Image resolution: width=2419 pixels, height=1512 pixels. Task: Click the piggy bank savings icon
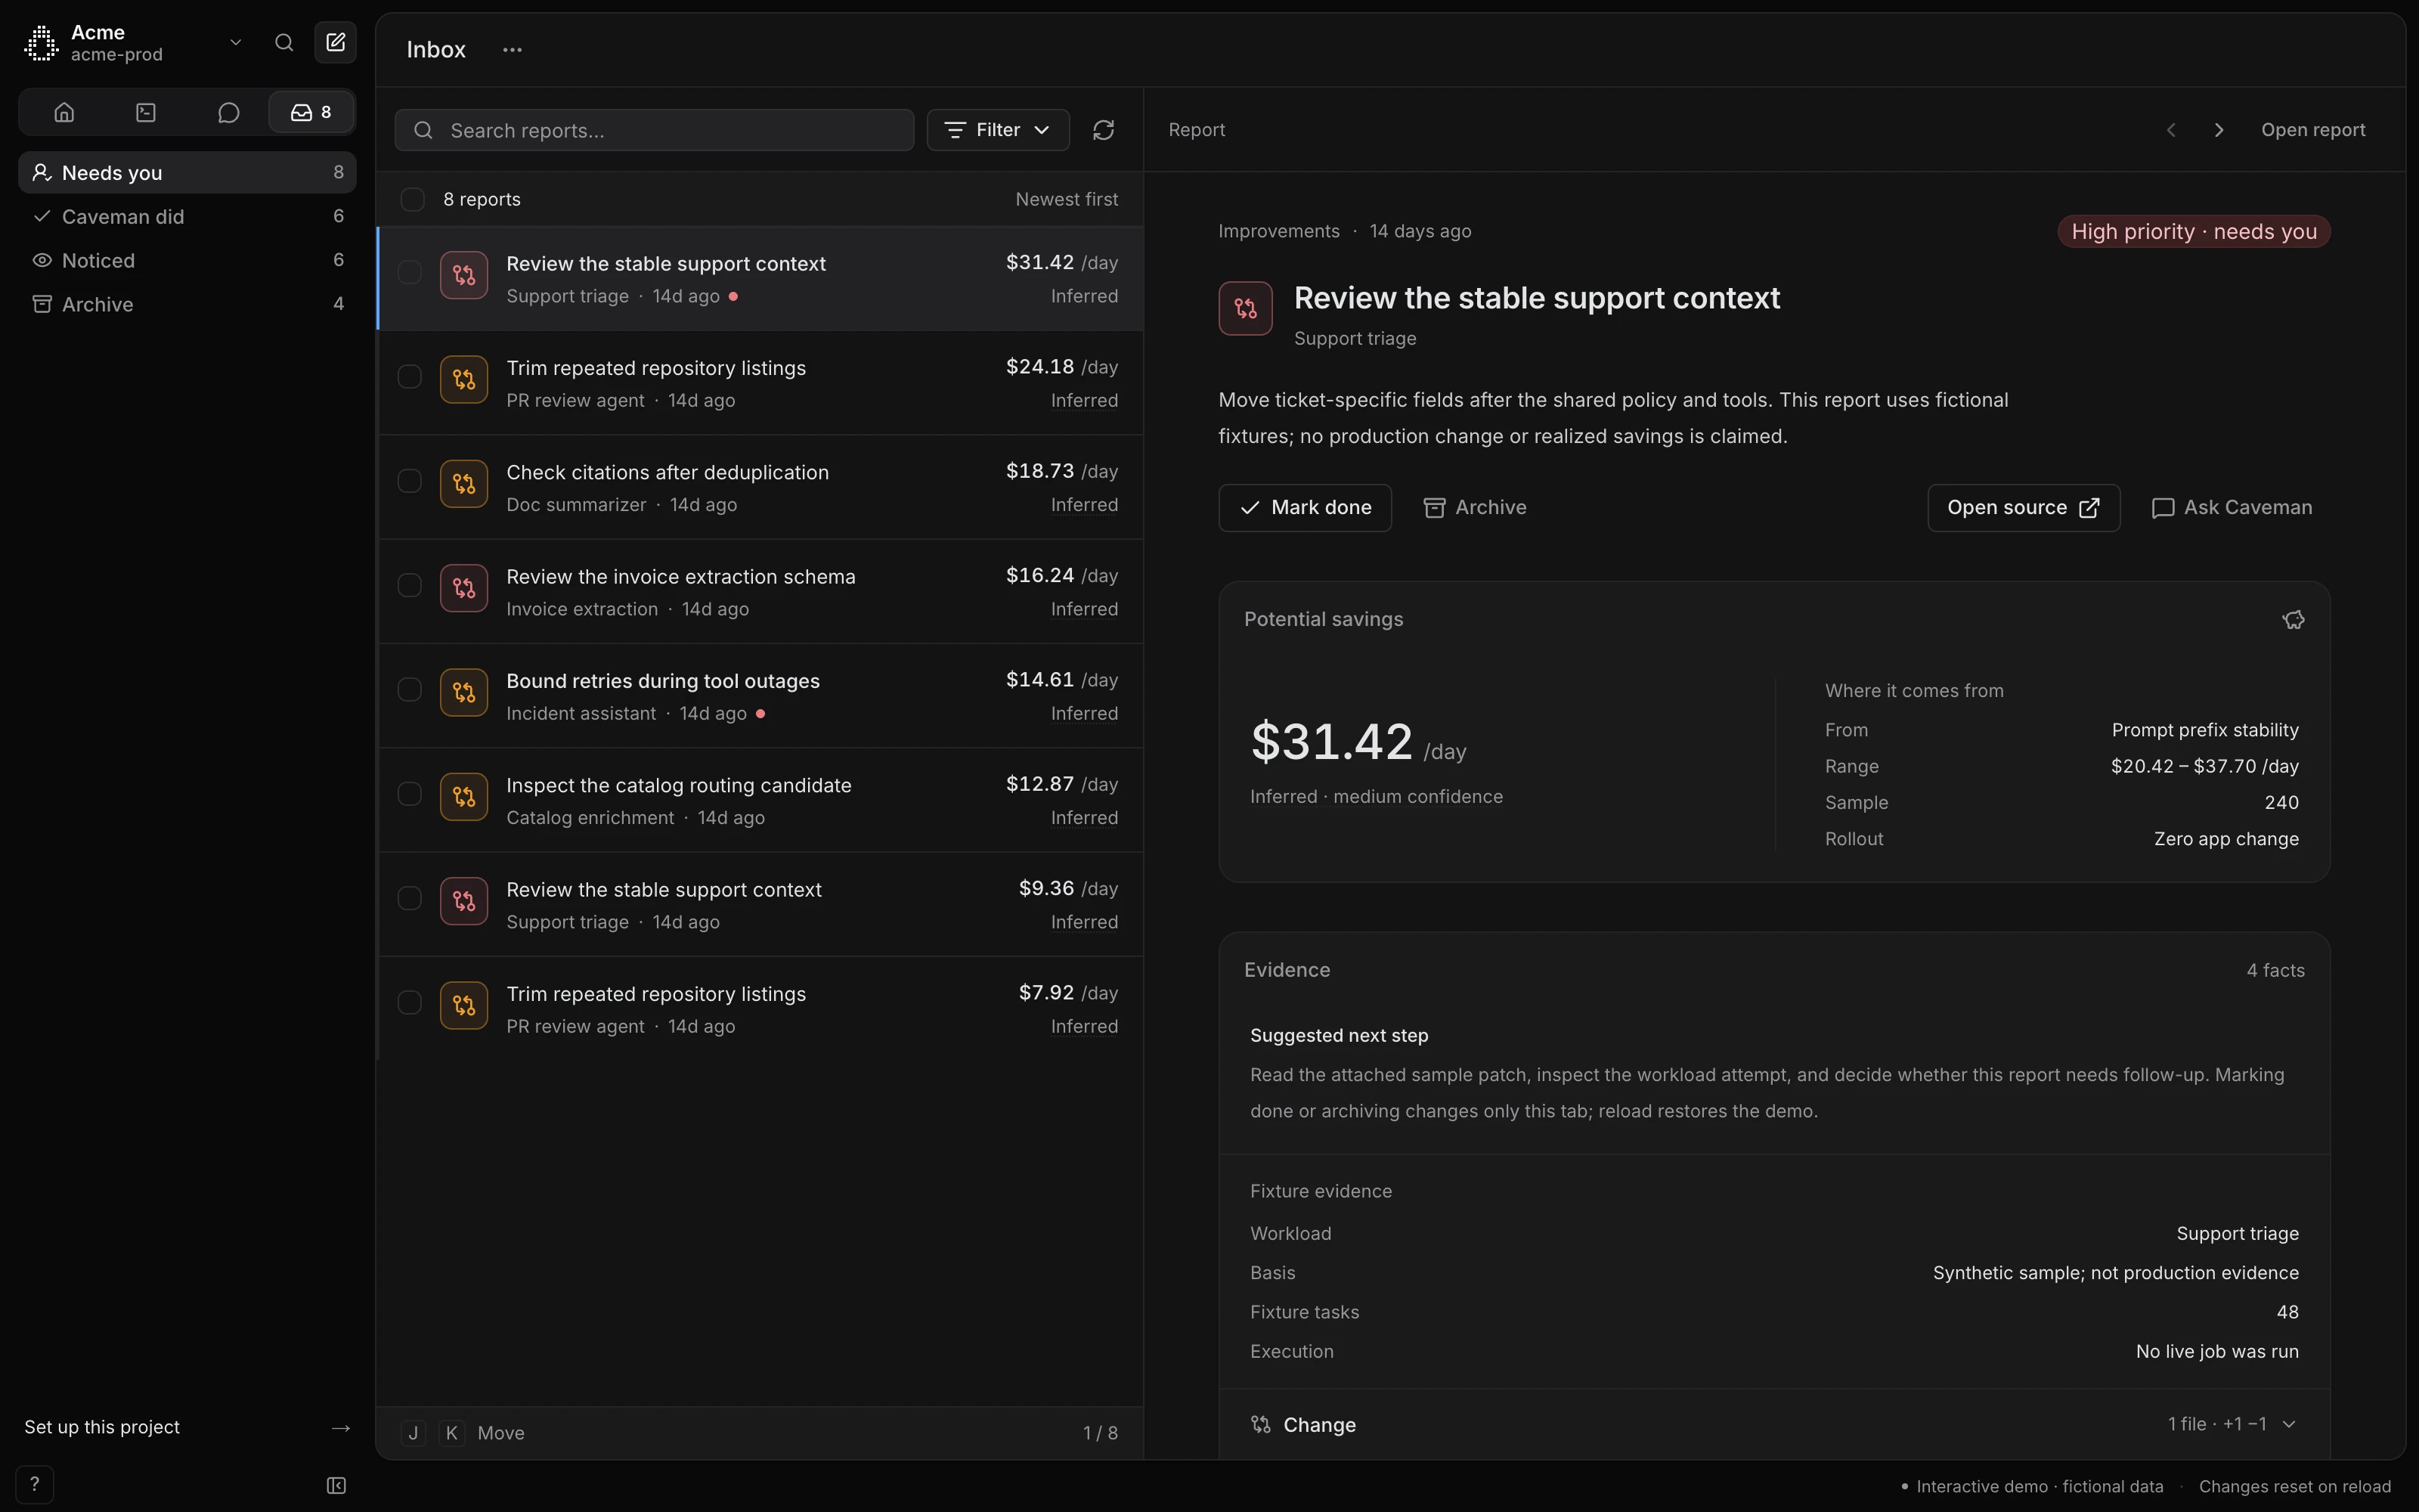click(x=2293, y=620)
